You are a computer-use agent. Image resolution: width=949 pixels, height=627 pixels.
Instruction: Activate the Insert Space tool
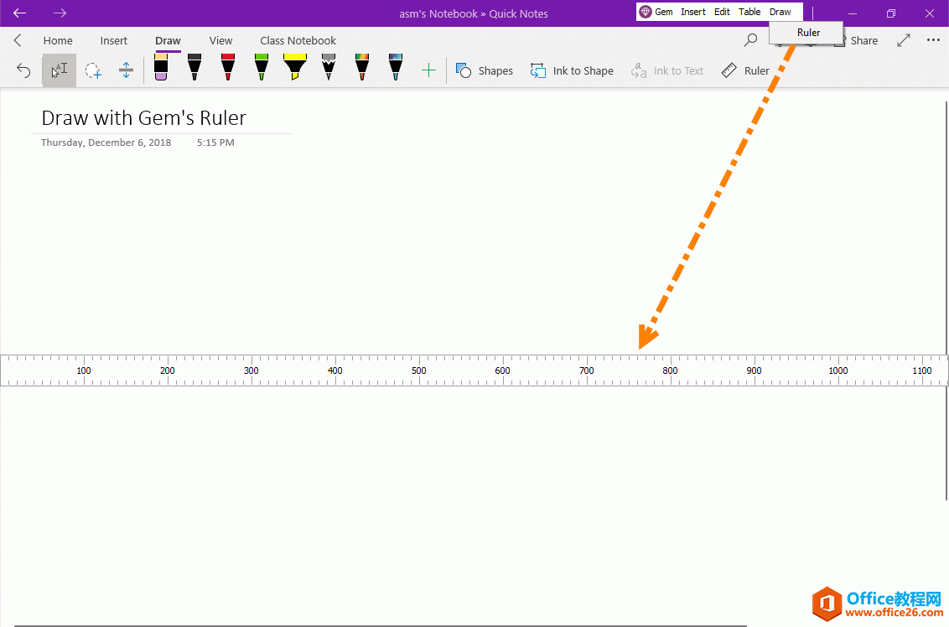pyautogui.click(x=126, y=70)
